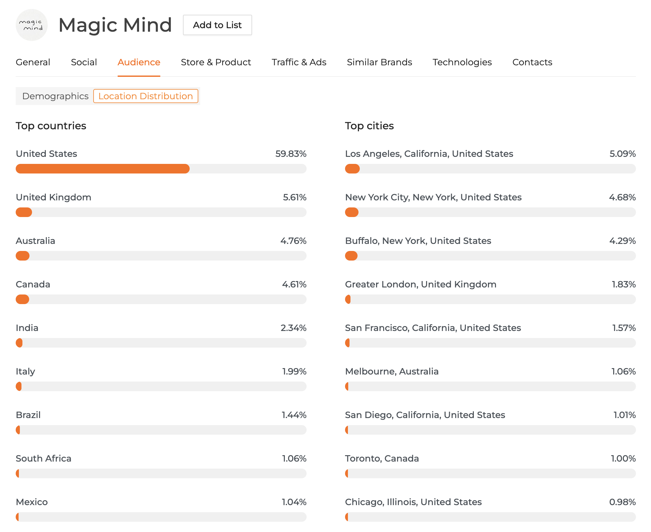The image size is (651, 532).
Task: Open the Similar Brands tab
Action: coord(379,62)
